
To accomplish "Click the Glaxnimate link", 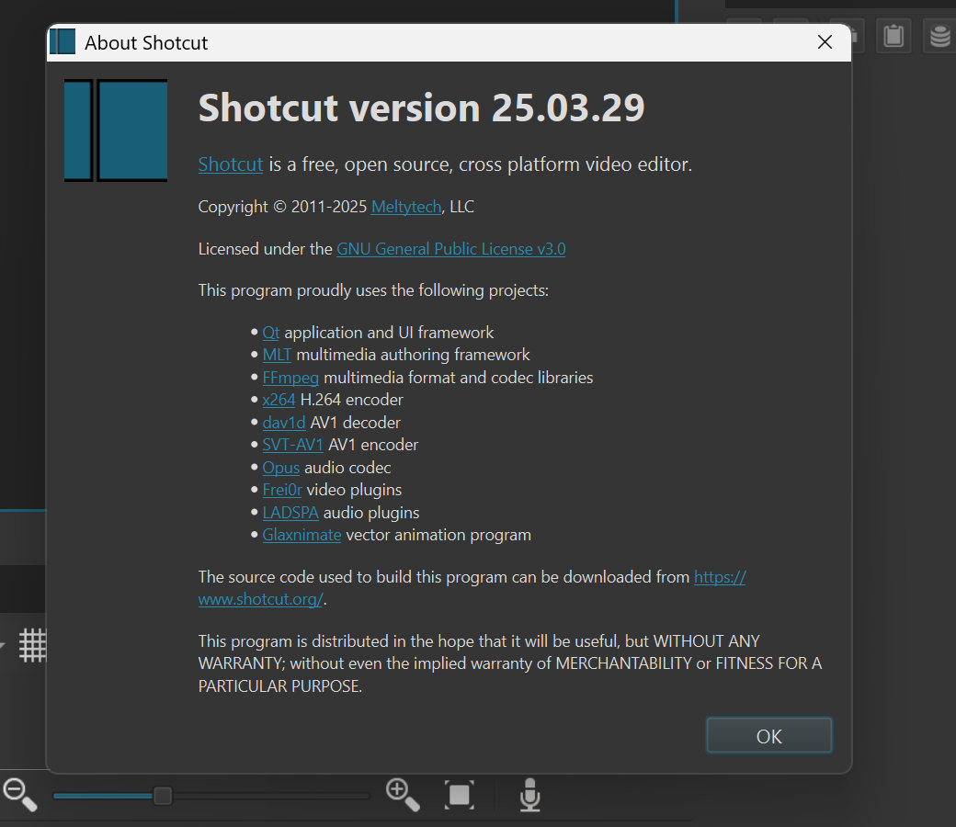I will pos(302,535).
